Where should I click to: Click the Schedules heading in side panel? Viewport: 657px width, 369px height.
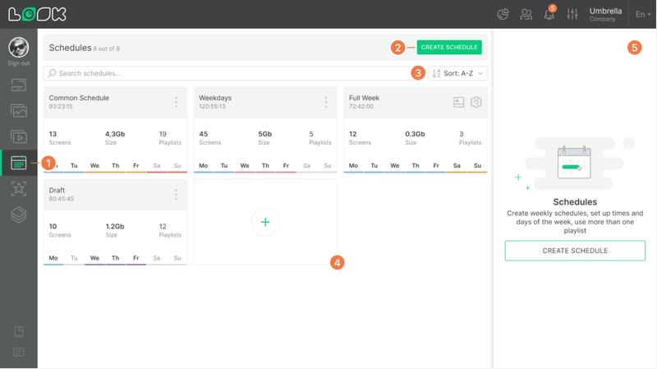click(x=575, y=201)
